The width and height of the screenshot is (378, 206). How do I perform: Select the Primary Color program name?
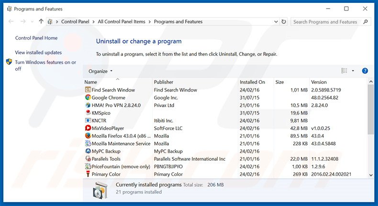(x=106, y=174)
